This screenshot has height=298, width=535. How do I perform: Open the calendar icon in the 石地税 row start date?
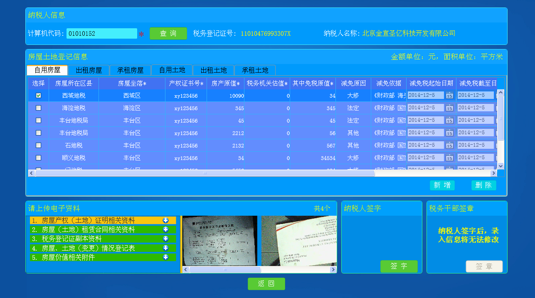(449, 145)
